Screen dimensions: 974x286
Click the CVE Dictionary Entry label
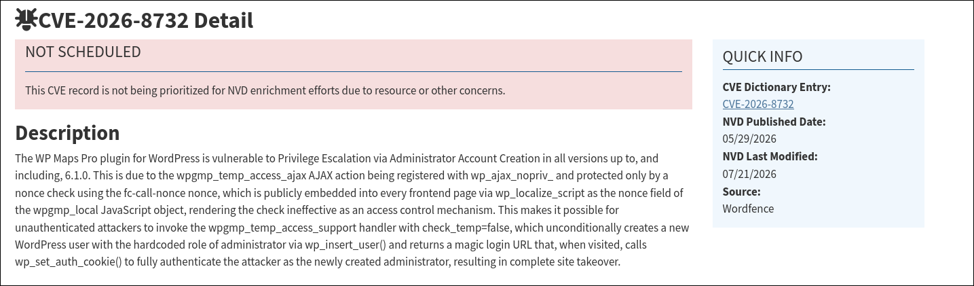pos(776,87)
